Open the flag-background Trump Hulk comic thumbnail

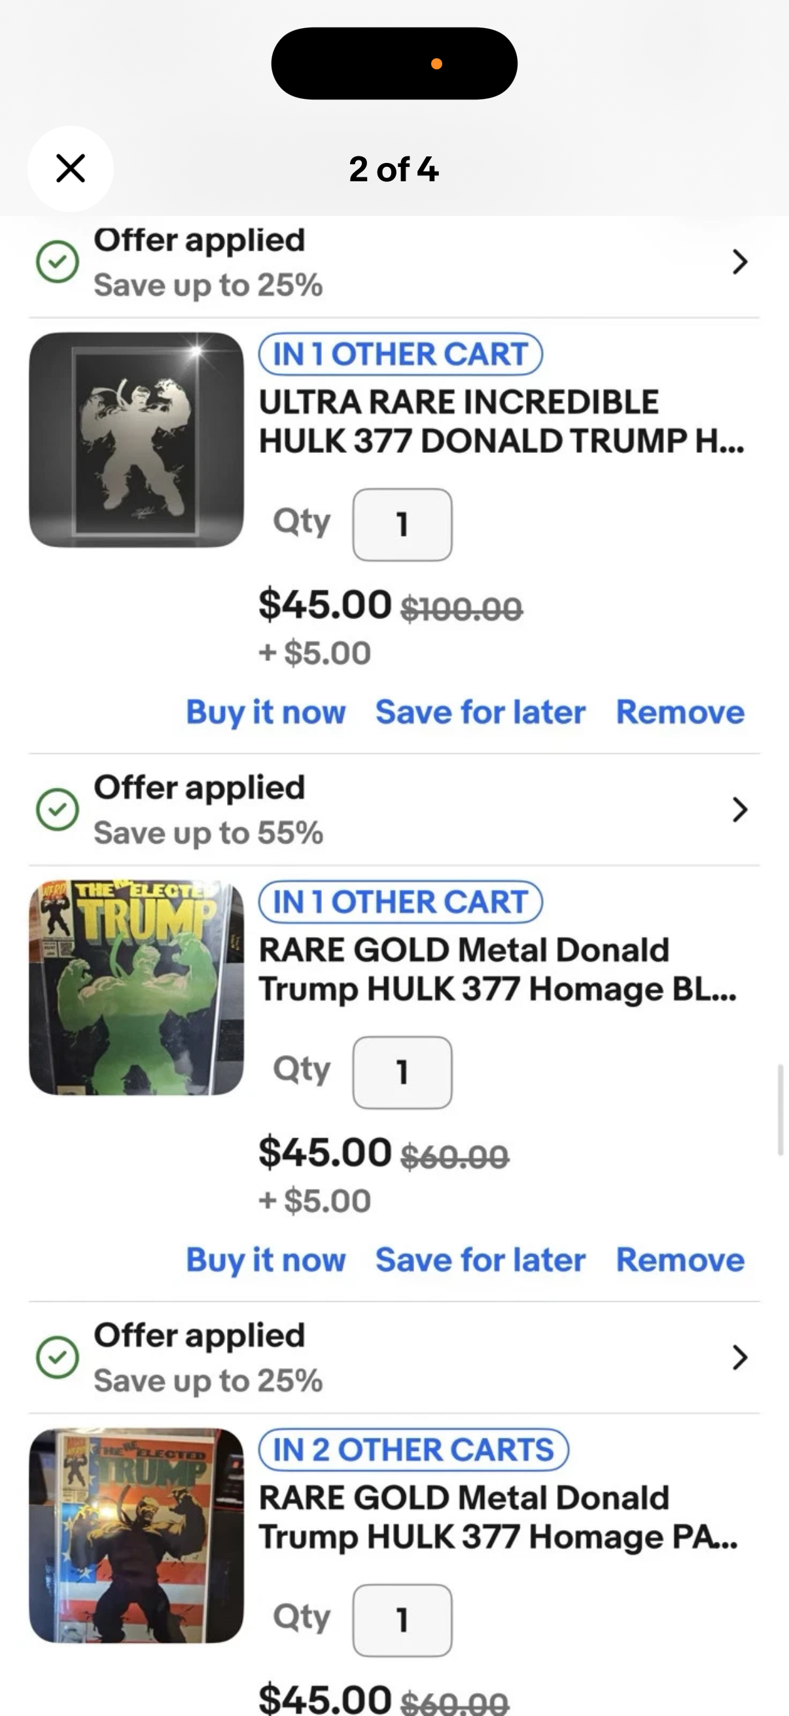(137, 1535)
